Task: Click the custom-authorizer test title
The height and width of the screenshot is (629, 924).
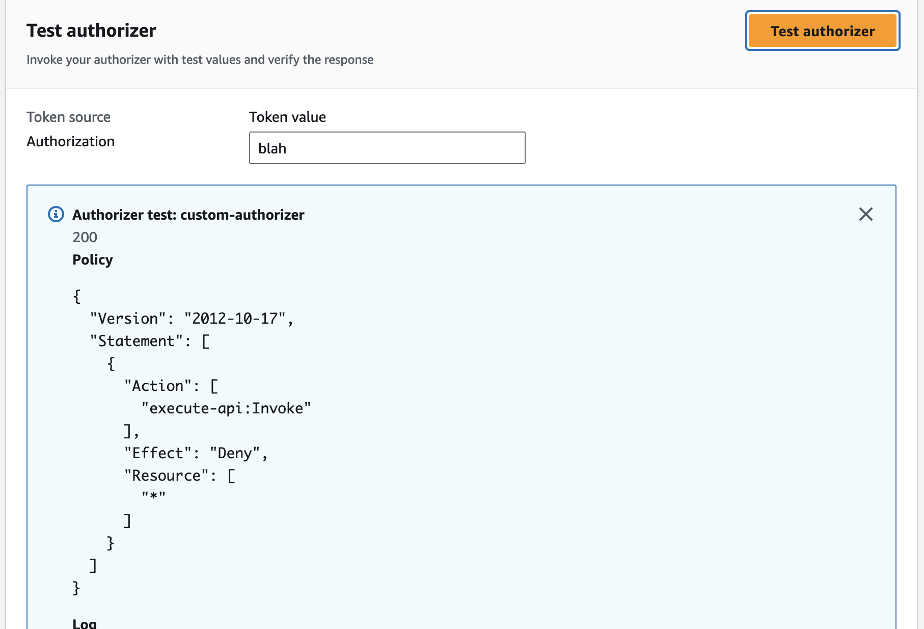Action: pos(188,215)
